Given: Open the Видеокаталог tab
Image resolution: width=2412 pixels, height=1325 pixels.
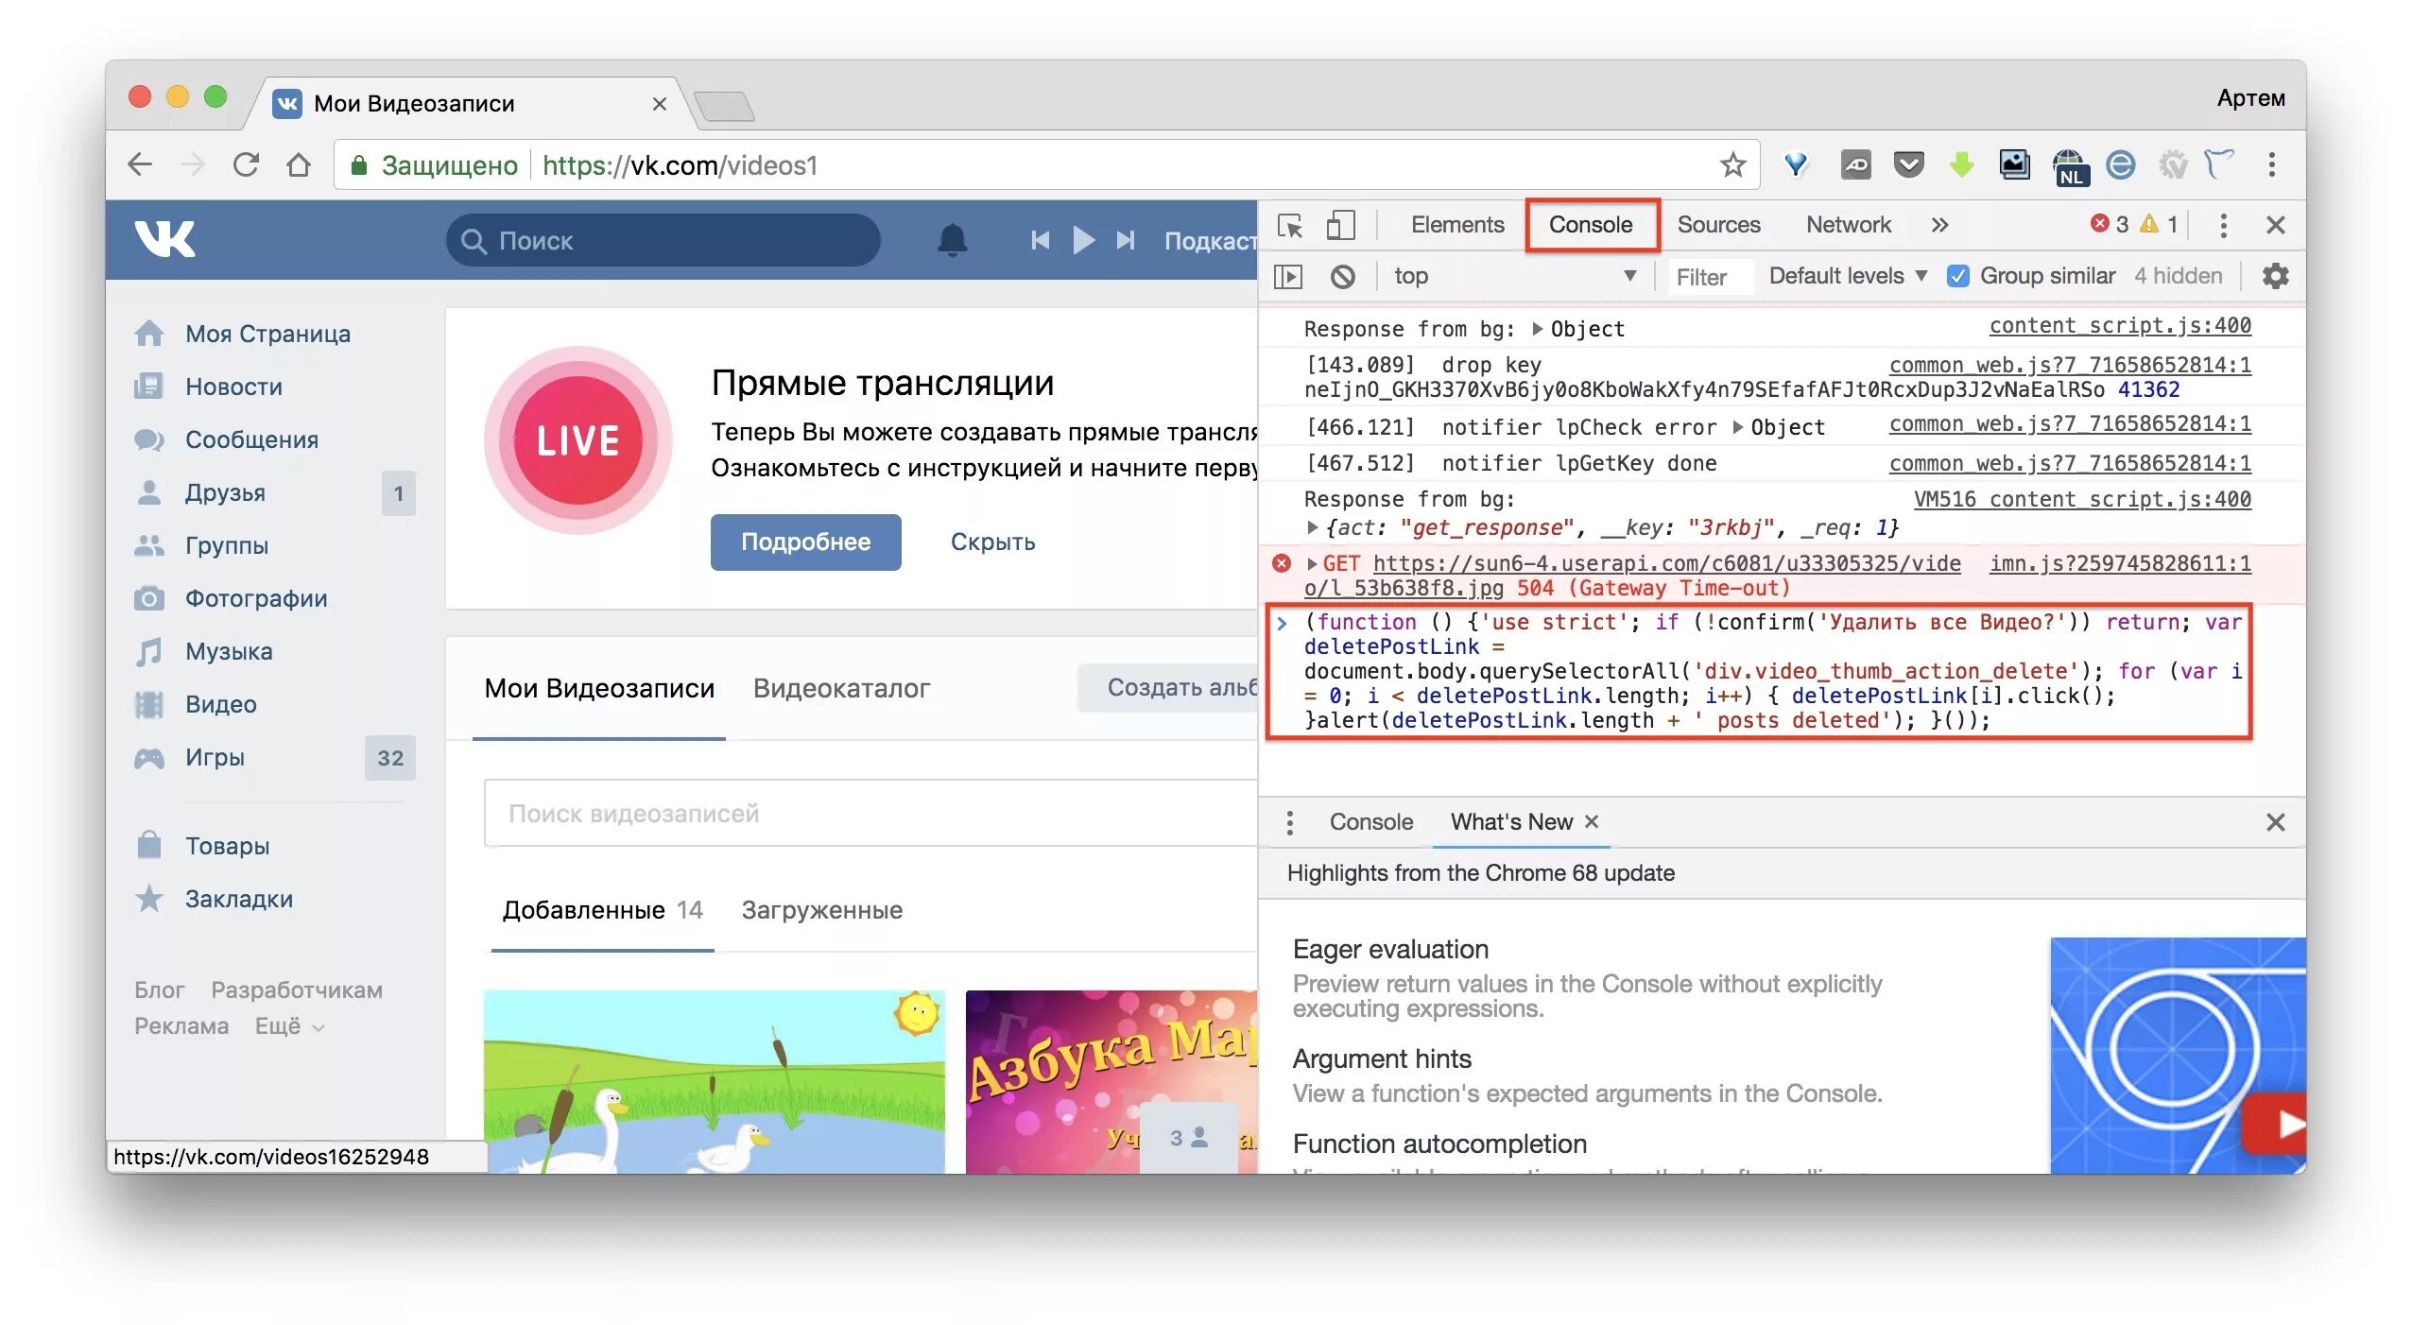Looking at the screenshot, I should 841,688.
